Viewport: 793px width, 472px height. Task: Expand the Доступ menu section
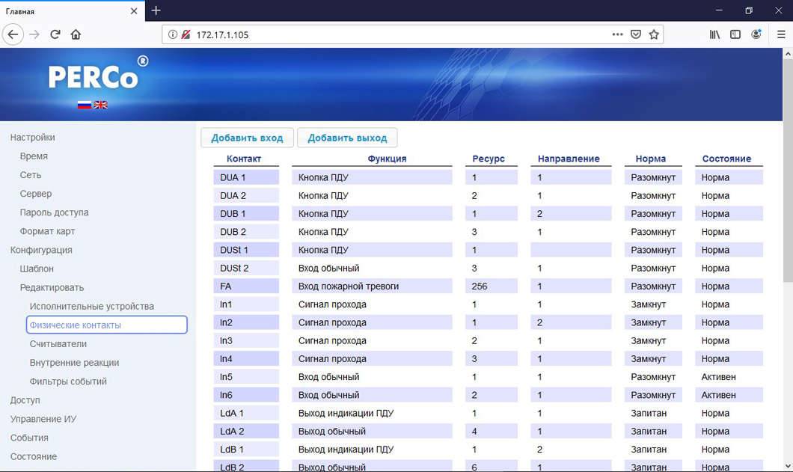(25, 400)
